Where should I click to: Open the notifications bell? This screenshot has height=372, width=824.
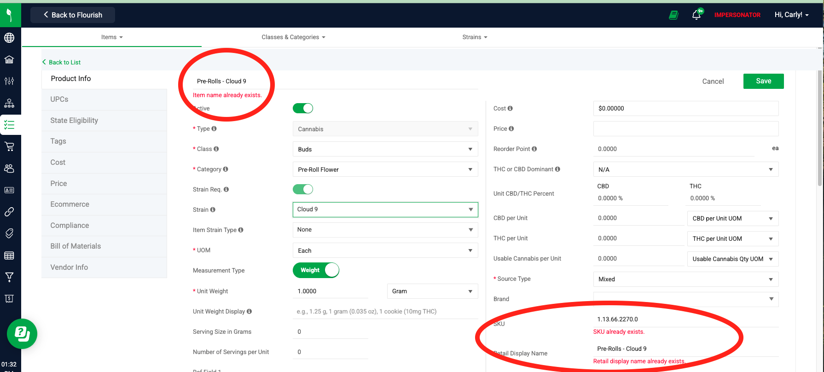click(x=696, y=15)
